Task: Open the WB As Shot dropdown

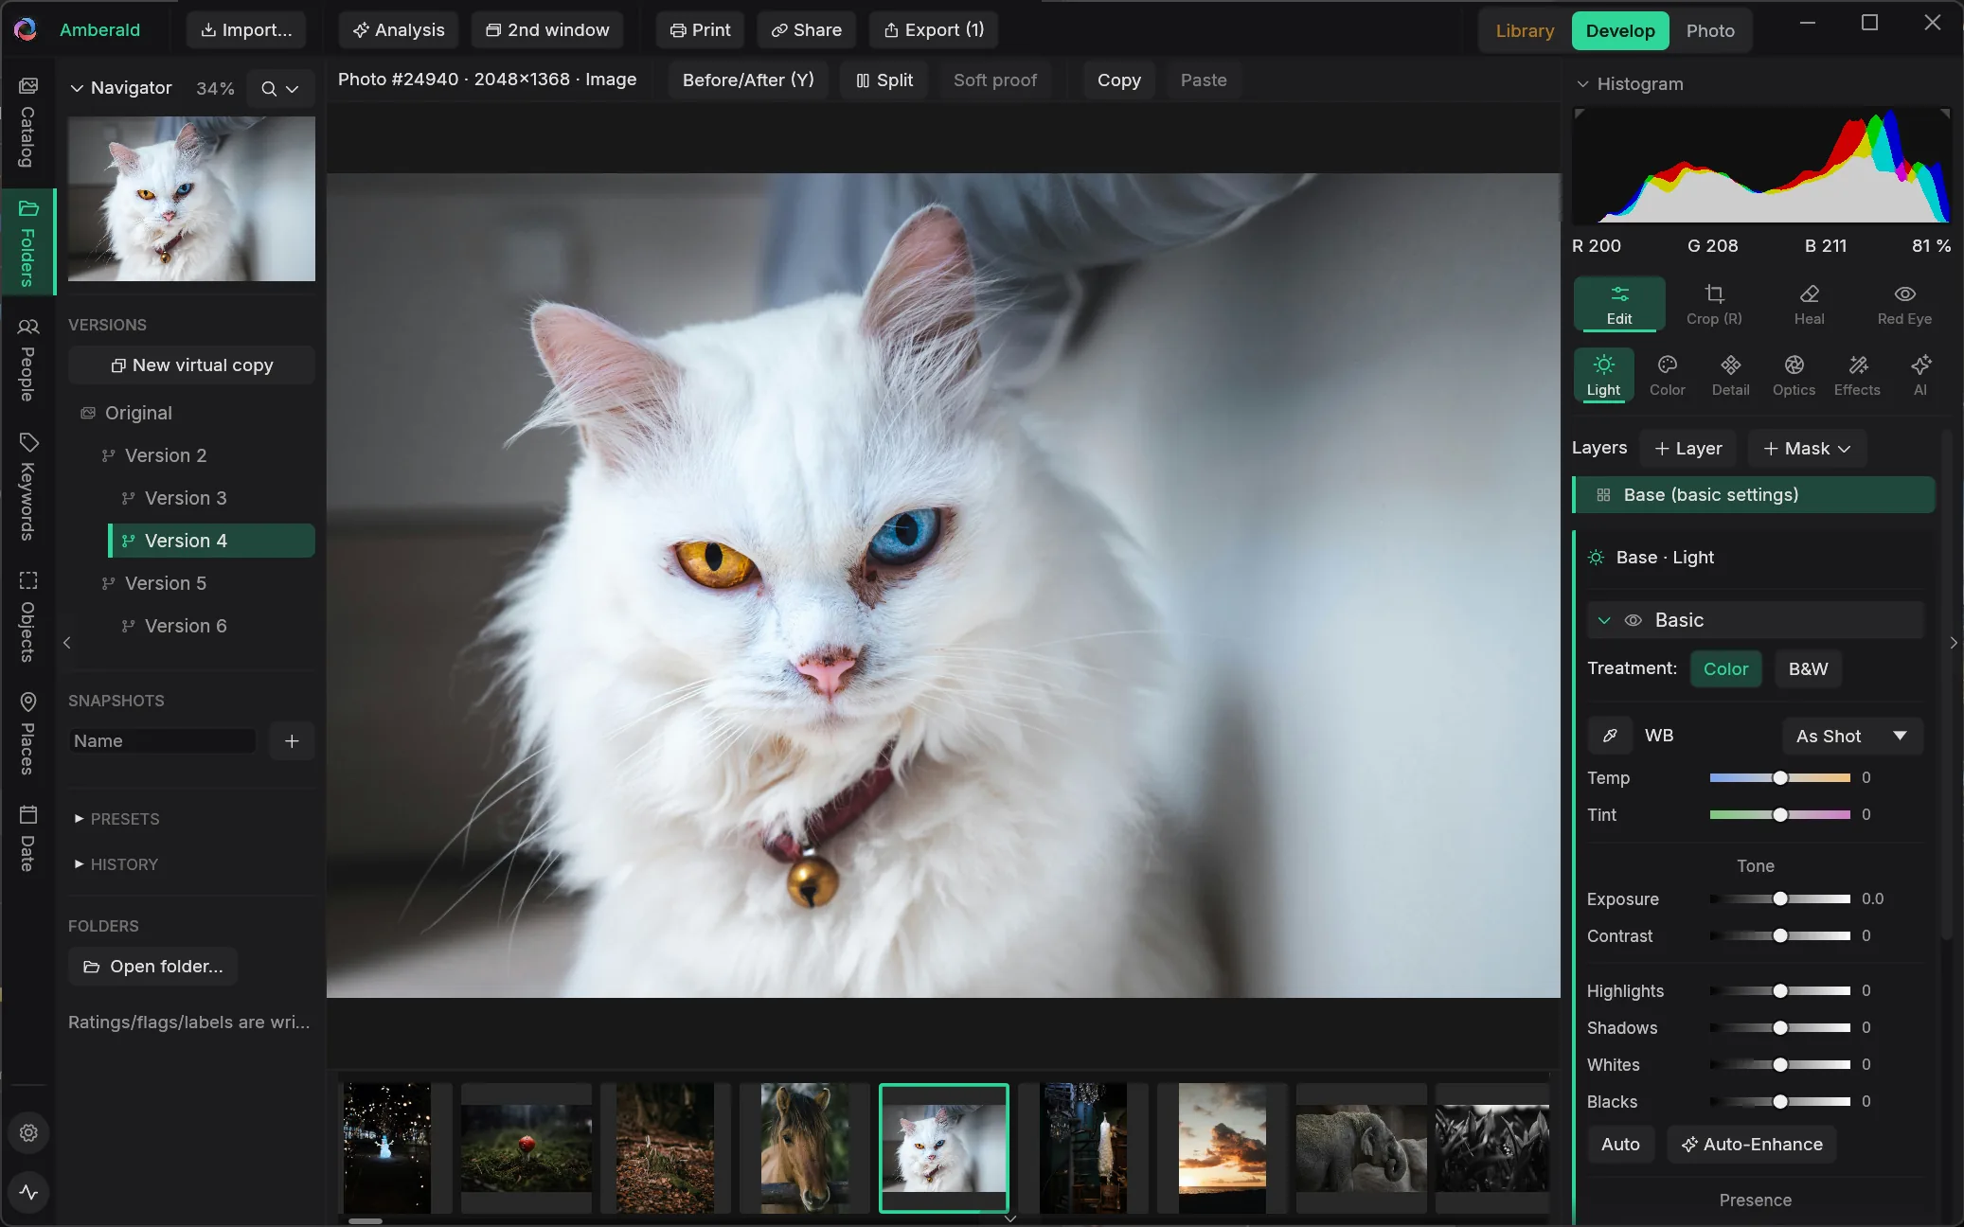Action: 1852,736
